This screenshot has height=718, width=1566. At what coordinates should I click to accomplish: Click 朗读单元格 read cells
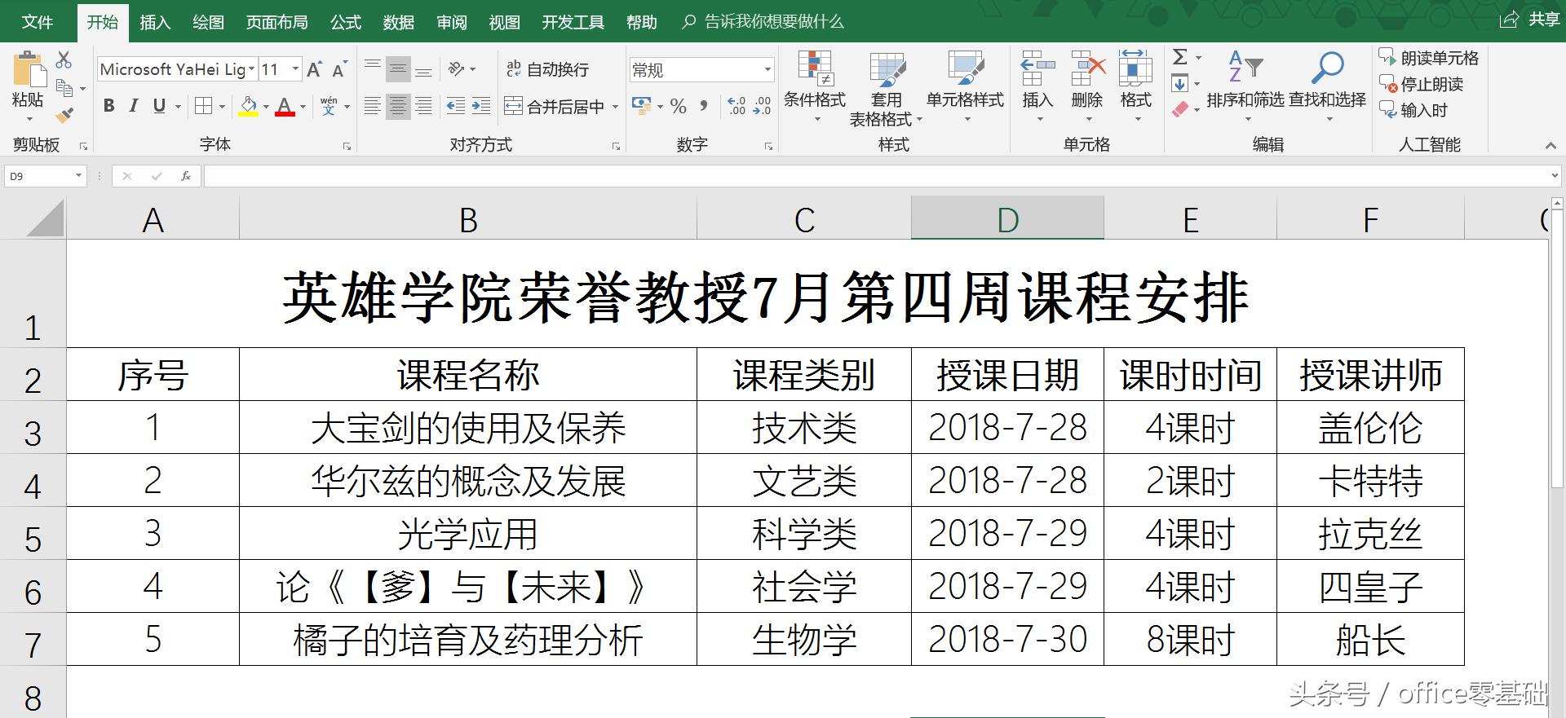pyautogui.click(x=1429, y=58)
